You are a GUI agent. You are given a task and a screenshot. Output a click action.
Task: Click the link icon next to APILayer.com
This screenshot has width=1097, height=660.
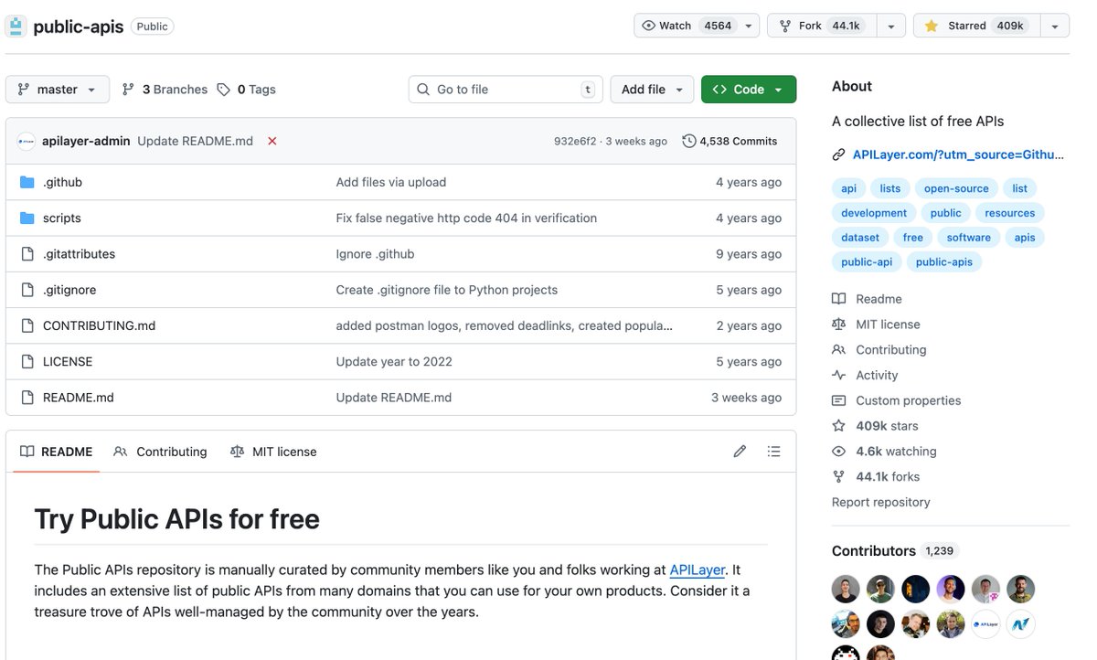click(x=838, y=154)
